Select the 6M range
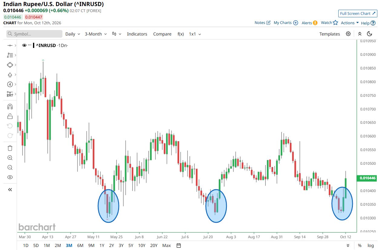Image resolution: width=381 pixels, height=250 pixels. click(x=80, y=245)
